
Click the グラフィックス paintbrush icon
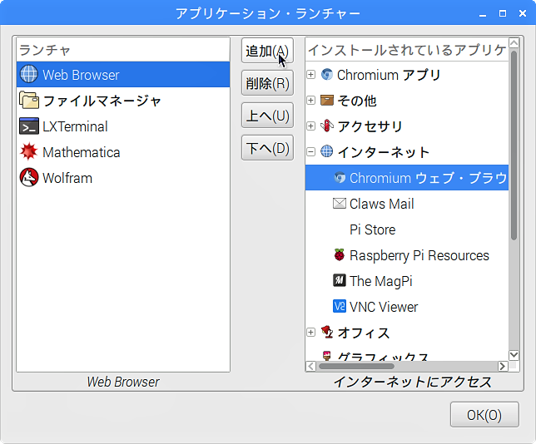click(327, 356)
